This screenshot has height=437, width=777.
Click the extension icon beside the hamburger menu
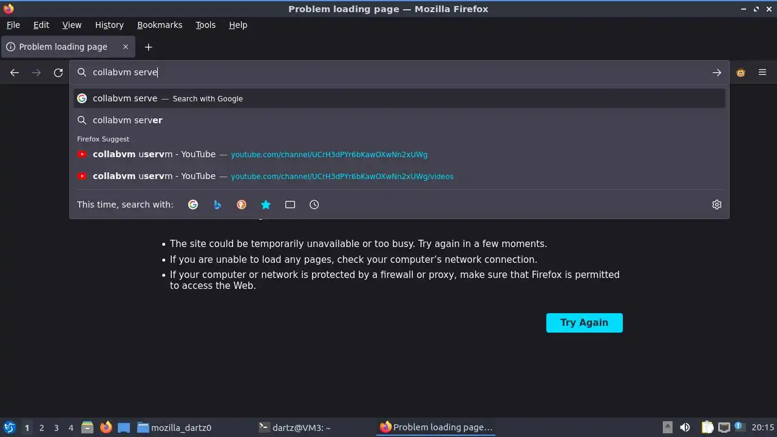pyautogui.click(x=741, y=73)
